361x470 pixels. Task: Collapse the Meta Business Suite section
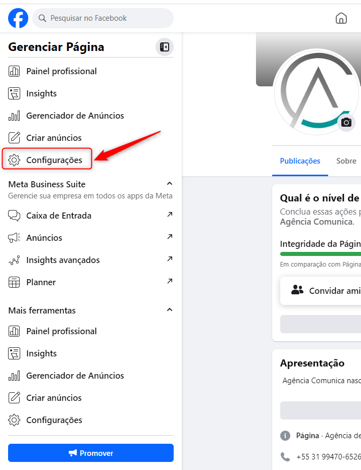[x=170, y=183]
